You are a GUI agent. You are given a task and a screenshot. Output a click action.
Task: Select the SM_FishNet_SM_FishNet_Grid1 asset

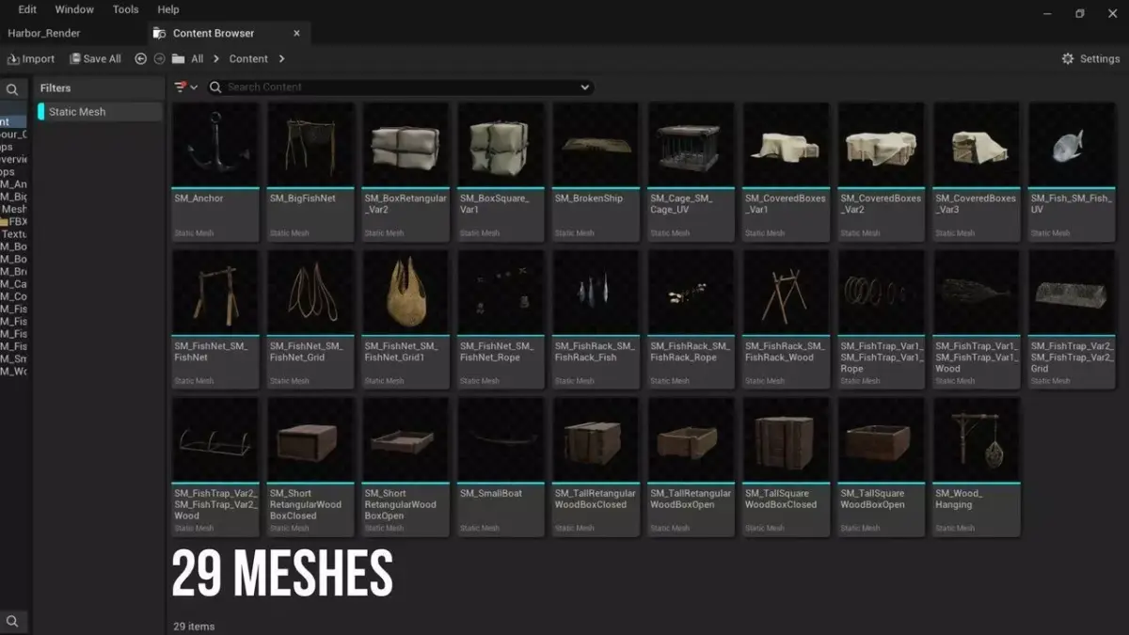(x=405, y=320)
